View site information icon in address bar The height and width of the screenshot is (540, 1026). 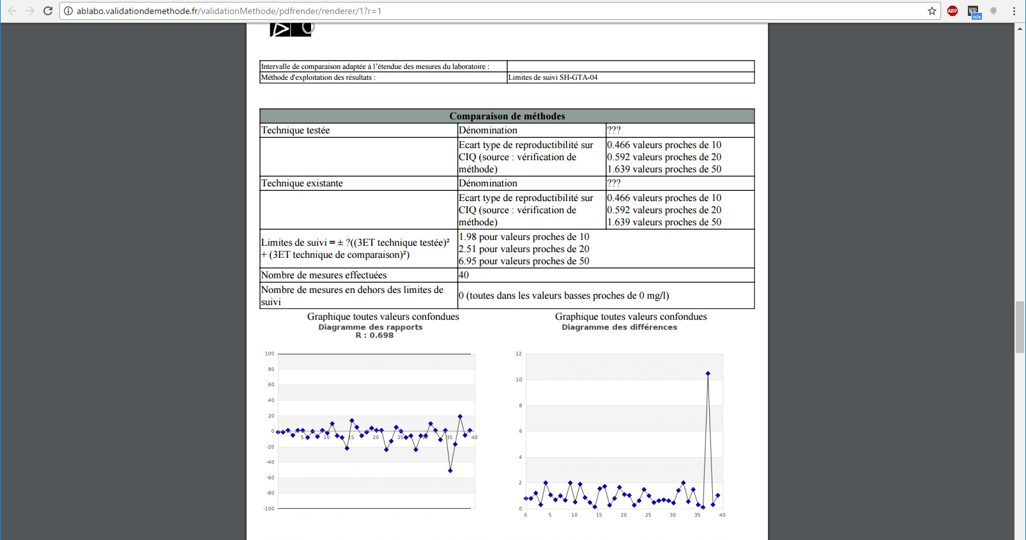68,11
